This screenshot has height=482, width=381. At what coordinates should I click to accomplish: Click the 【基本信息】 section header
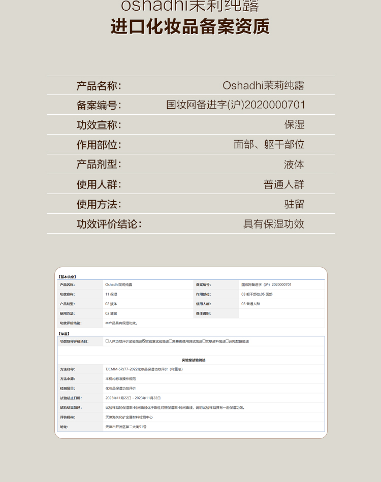[68, 277]
